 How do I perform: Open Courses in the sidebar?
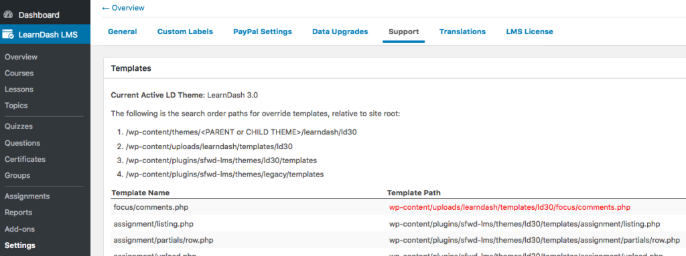coord(19,73)
